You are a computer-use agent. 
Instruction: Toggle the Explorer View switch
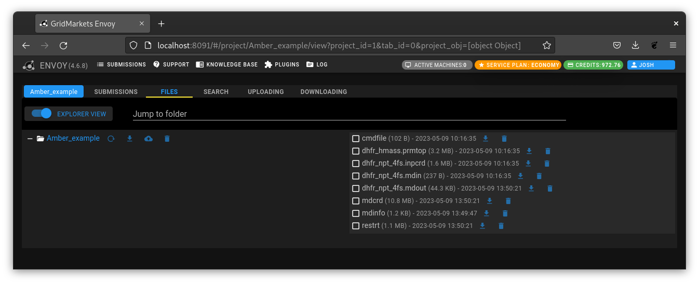click(x=42, y=114)
